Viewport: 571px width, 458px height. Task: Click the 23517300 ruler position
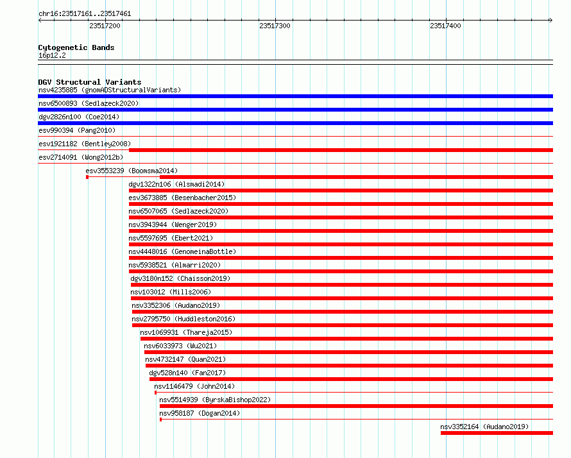tap(275, 26)
